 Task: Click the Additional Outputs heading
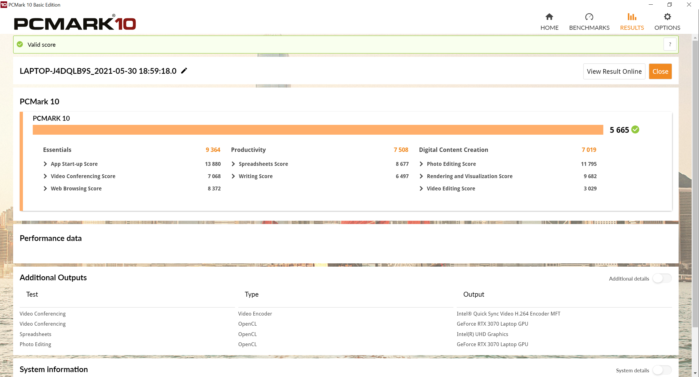(x=53, y=278)
